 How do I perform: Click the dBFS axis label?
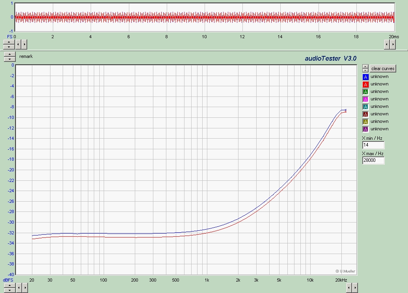pyautogui.click(x=8, y=280)
